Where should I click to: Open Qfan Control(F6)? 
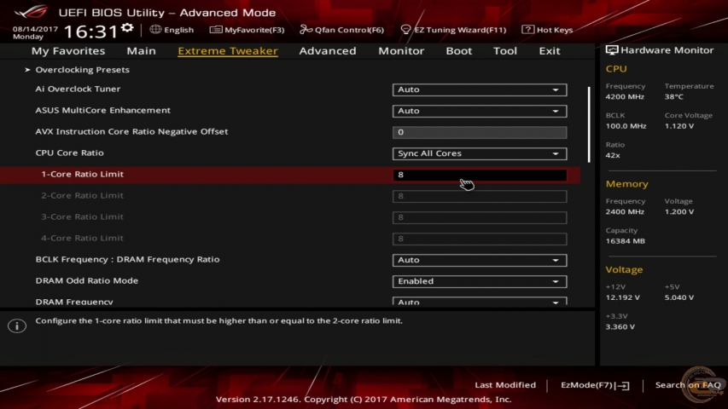coord(341,30)
